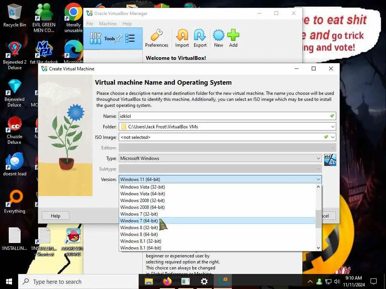Click the version list scrollbar thumb
Image resolution: width=386 pixels, height=289 pixels.
pyautogui.click(x=318, y=219)
